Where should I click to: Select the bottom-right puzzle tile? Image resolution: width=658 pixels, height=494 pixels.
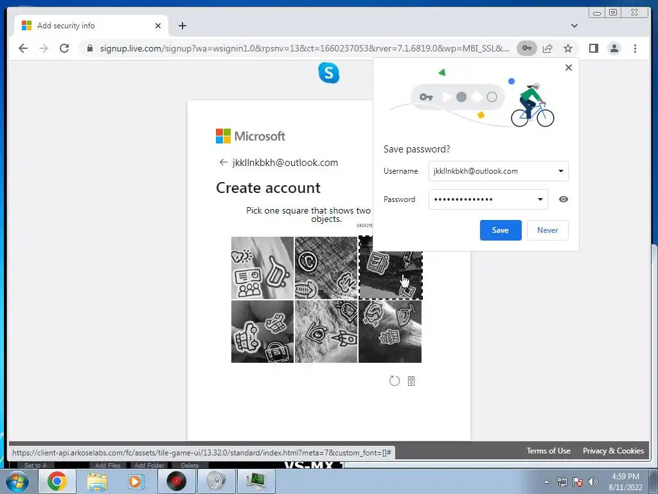point(390,331)
